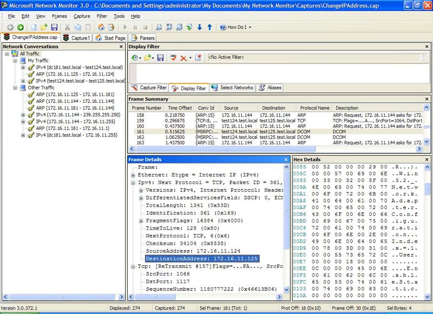
Task: Collapse the My Traffic tree node
Action: pos(16,61)
